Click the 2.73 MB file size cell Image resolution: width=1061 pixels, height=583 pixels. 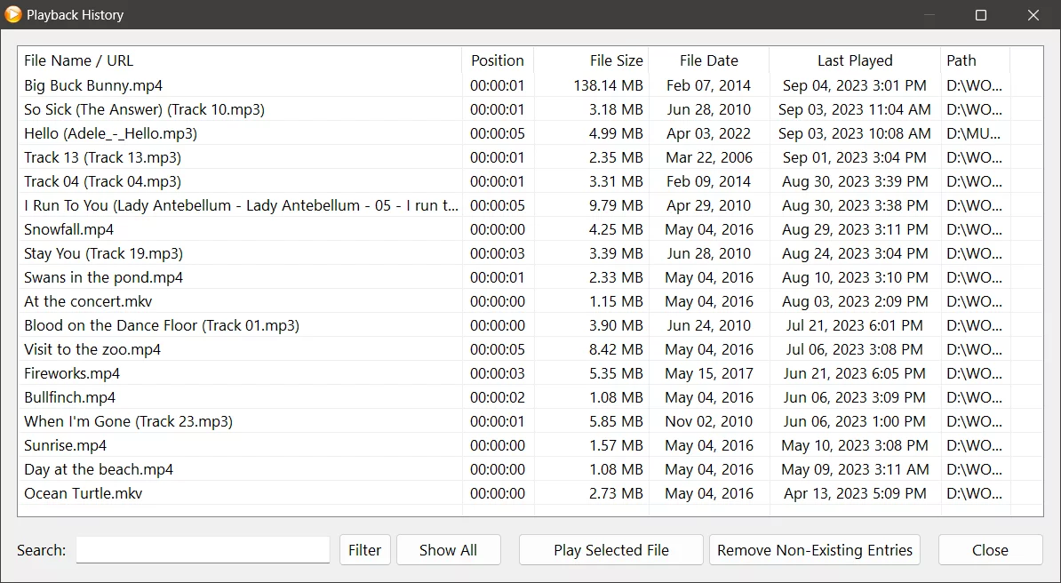(x=616, y=493)
